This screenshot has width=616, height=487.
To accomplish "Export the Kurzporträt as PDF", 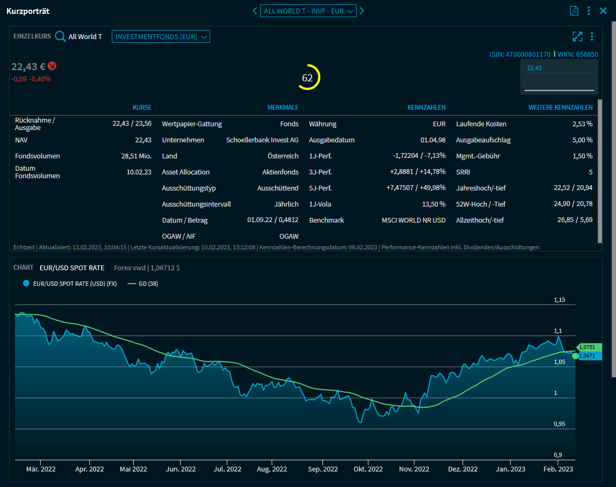I will (574, 11).
